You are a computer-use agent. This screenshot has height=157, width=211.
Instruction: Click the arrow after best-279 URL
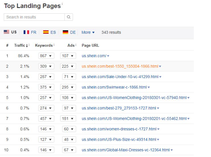(158, 108)
